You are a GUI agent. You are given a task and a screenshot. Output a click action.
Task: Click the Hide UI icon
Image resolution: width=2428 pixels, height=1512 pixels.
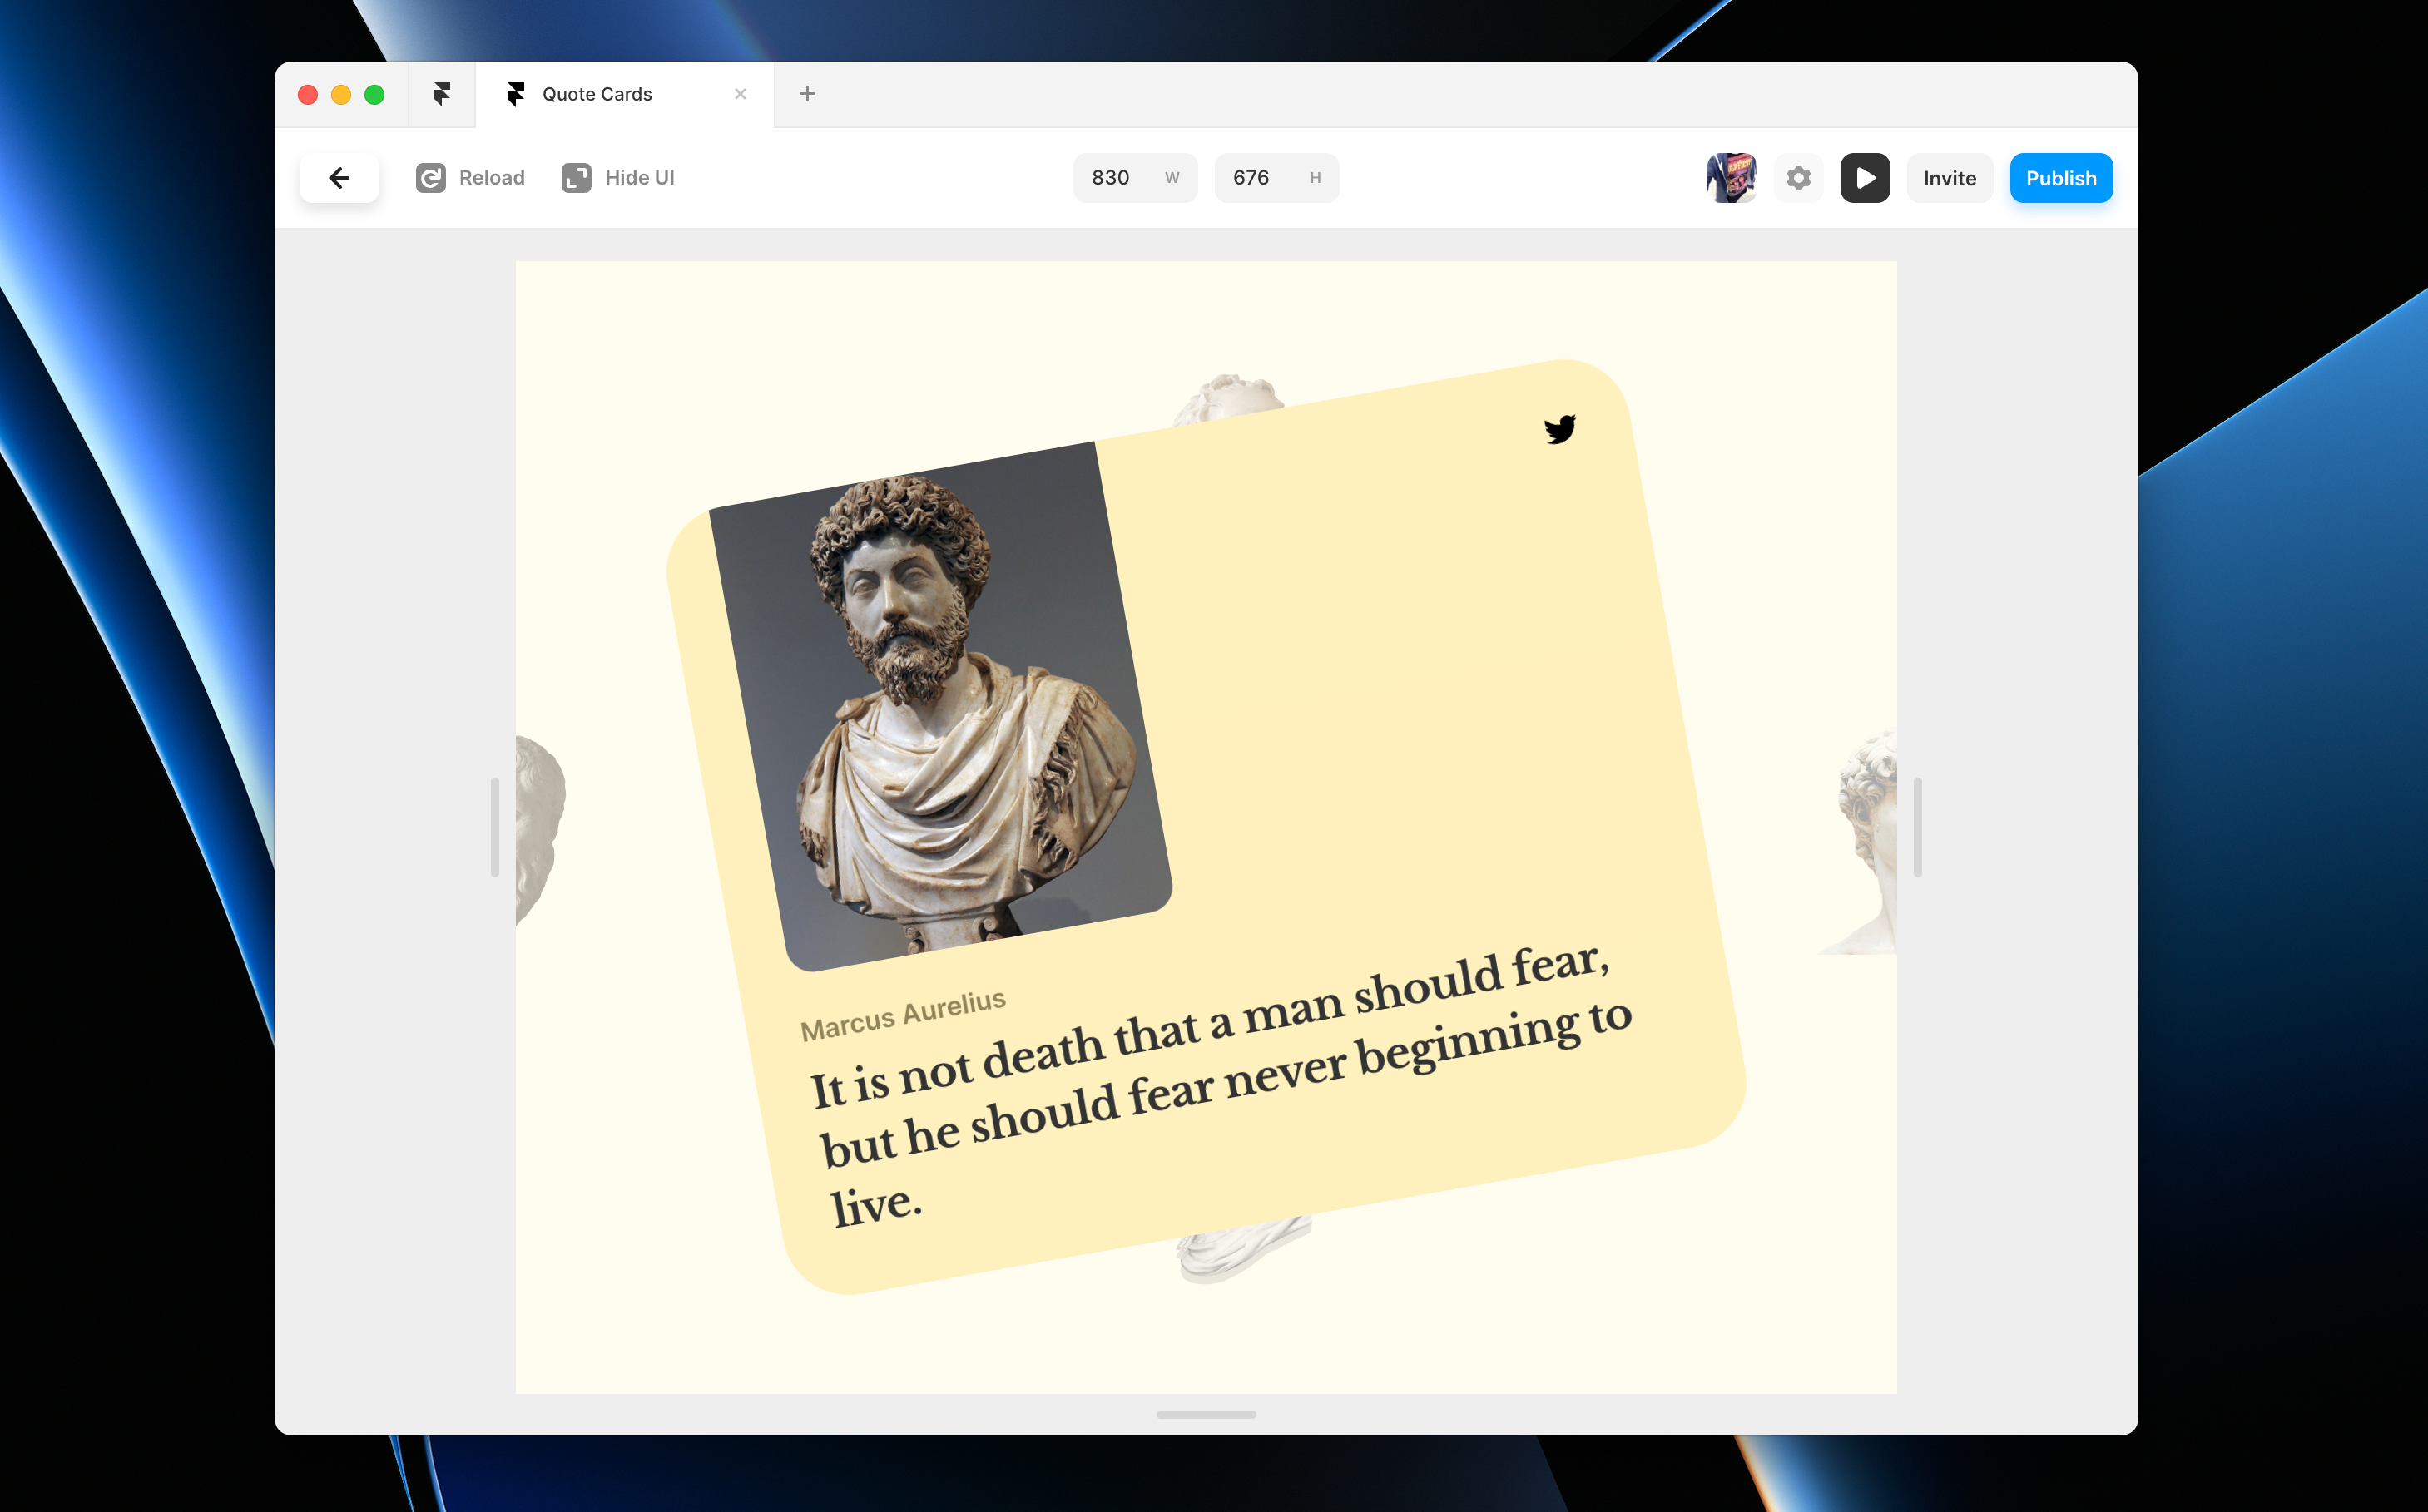click(577, 178)
